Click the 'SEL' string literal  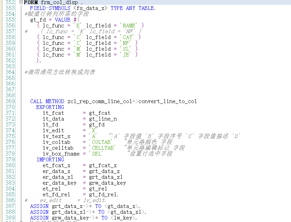[96, 154]
